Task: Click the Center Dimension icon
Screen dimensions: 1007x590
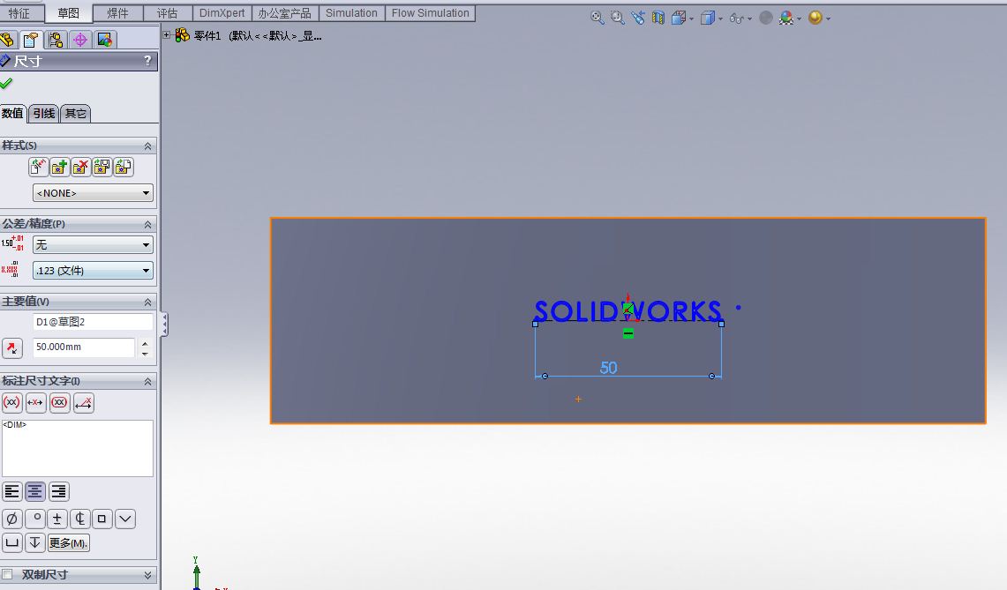Action: coord(35,402)
